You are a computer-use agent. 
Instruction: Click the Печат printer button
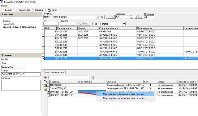(53, 10)
